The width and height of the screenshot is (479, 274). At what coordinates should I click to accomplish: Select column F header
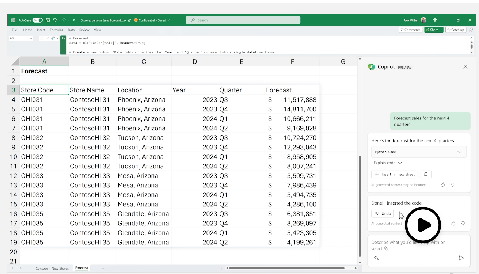click(292, 61)
